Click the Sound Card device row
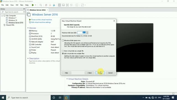 (45, 47)
